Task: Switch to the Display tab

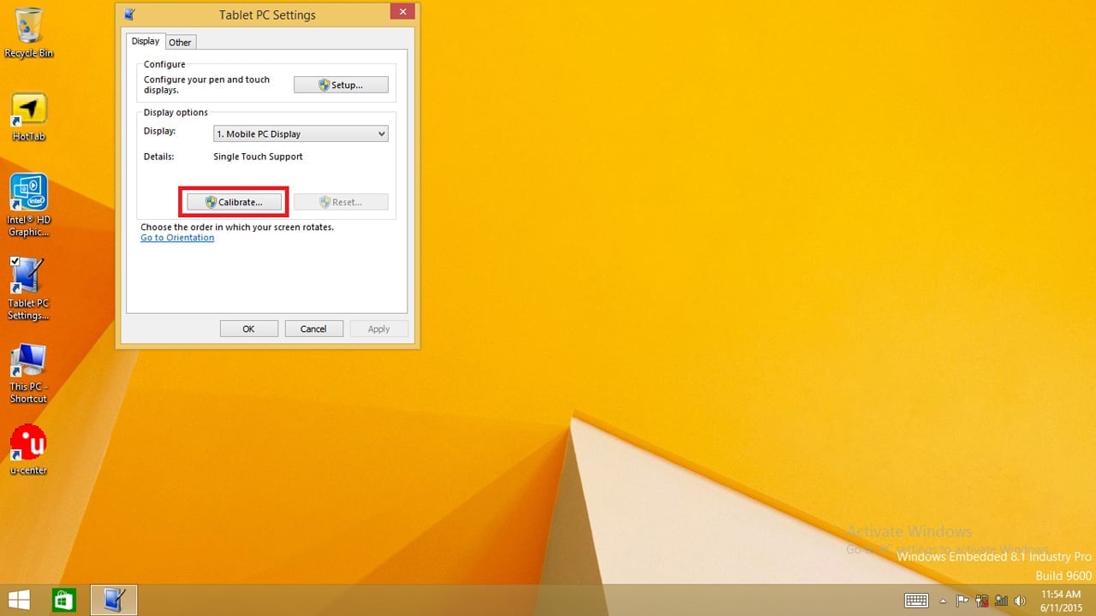Action: [146, 41]
